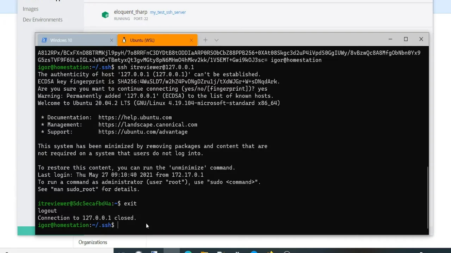The width and height of the screenshot is (451, 253).
Task: Open a new terminal tab with plus
Action: (205, 40)
